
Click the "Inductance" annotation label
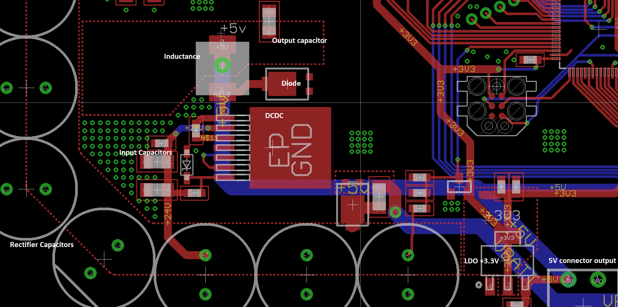(x=182, y=57)
